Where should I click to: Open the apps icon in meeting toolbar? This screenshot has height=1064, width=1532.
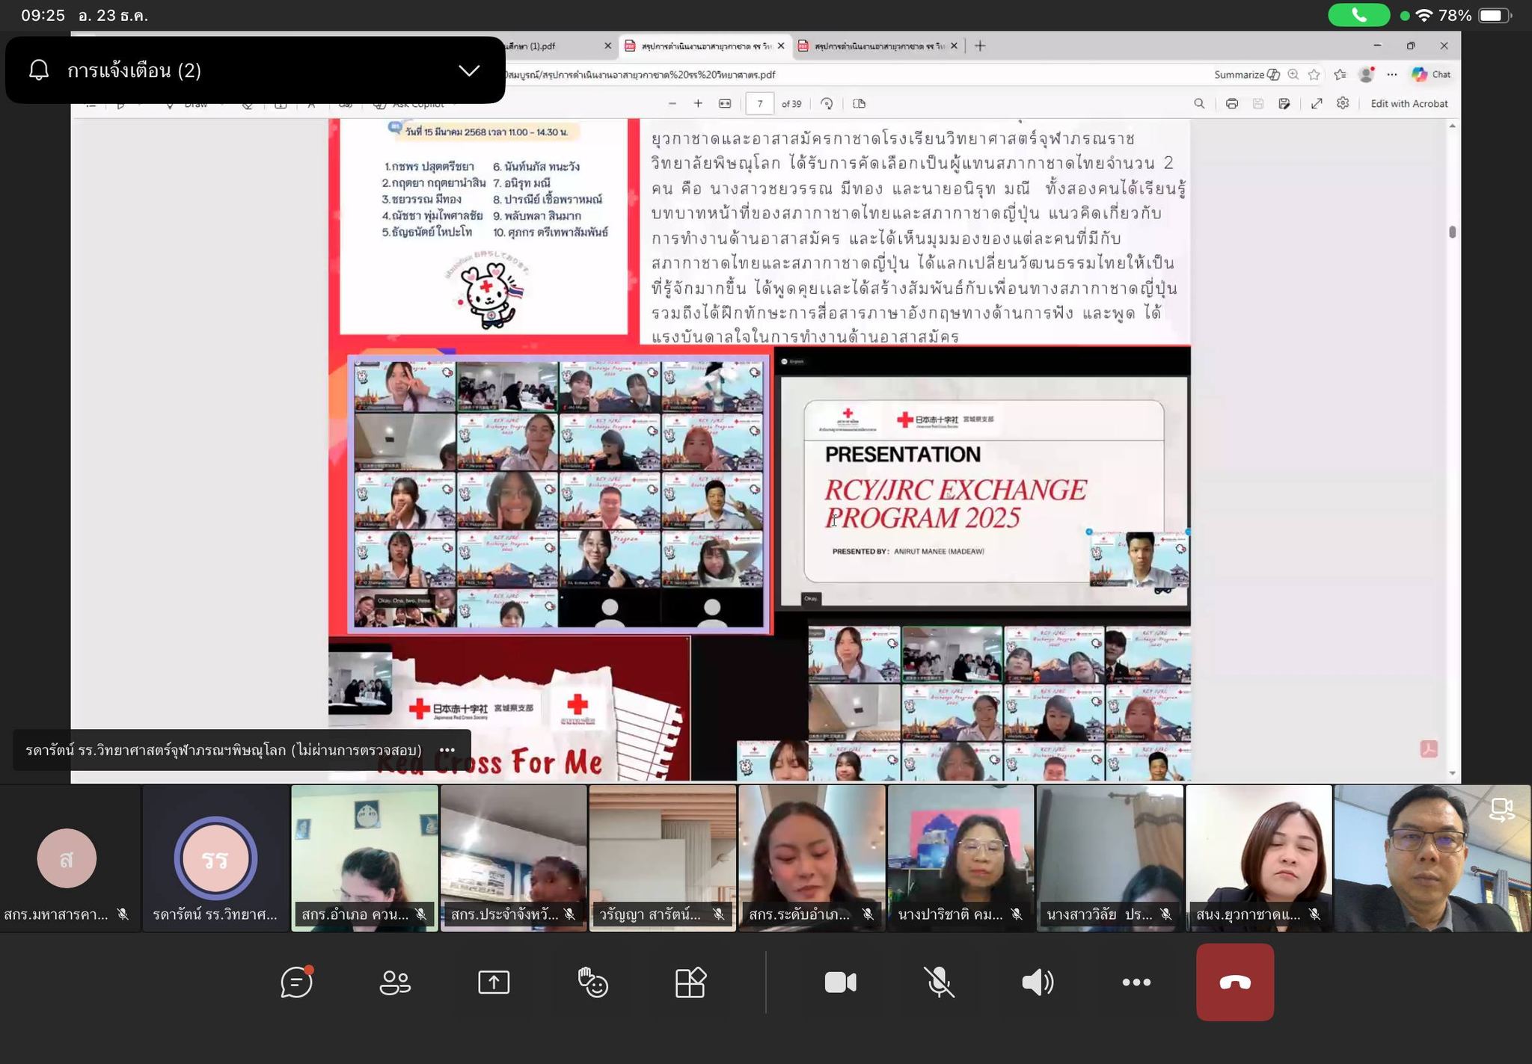690,982
